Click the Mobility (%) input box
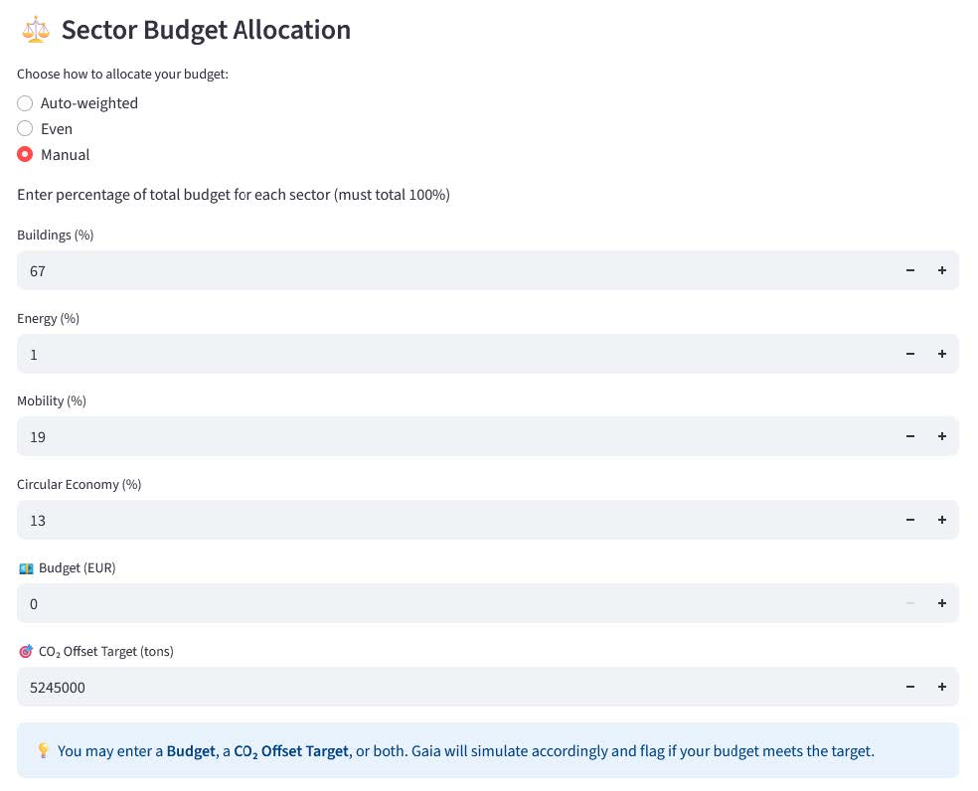 (447, 436)
